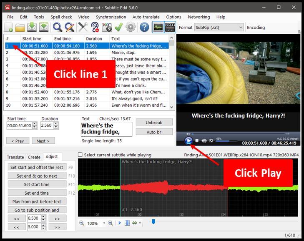This screenshot has width=304, height=241.
Task: Switch to the Translate tab
Action: pos(15,157)
